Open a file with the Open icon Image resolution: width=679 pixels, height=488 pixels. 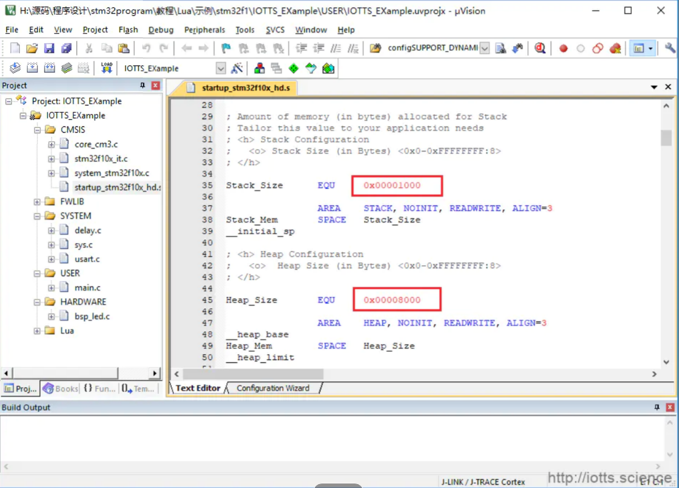(x=32, y=48)
